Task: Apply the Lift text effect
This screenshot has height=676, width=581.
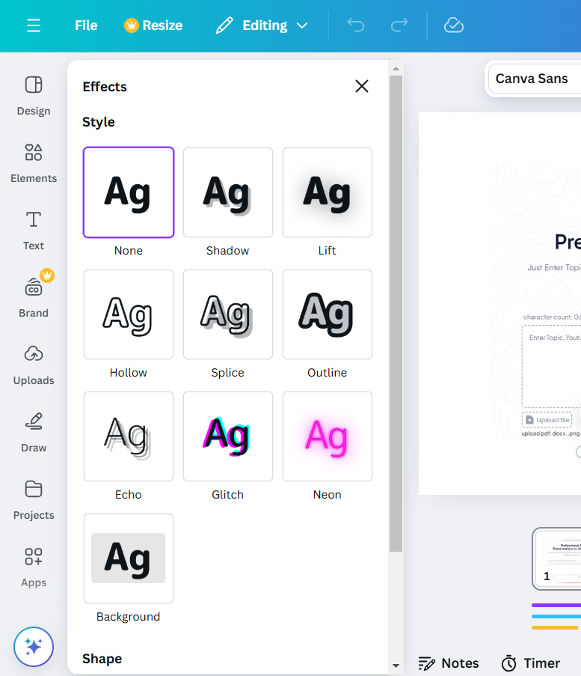Action: (328, 192)
